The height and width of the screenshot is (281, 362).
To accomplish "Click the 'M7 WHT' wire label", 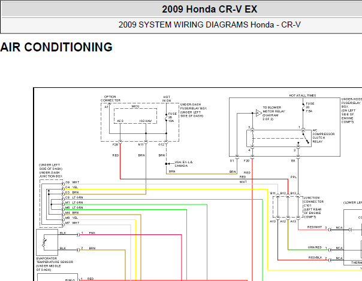I will coord(73,223).
